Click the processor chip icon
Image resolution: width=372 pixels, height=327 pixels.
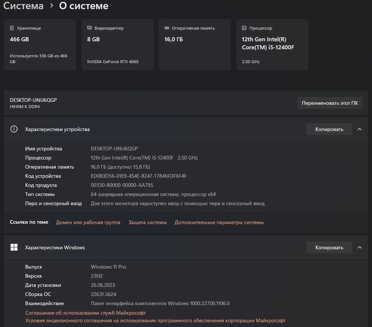coord(244,28)
